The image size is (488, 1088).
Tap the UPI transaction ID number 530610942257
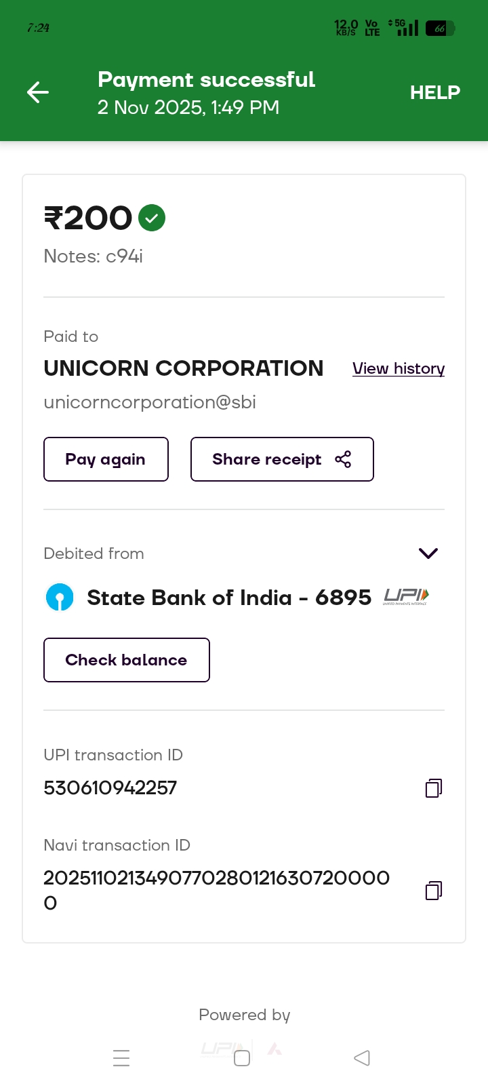point(110,788)
